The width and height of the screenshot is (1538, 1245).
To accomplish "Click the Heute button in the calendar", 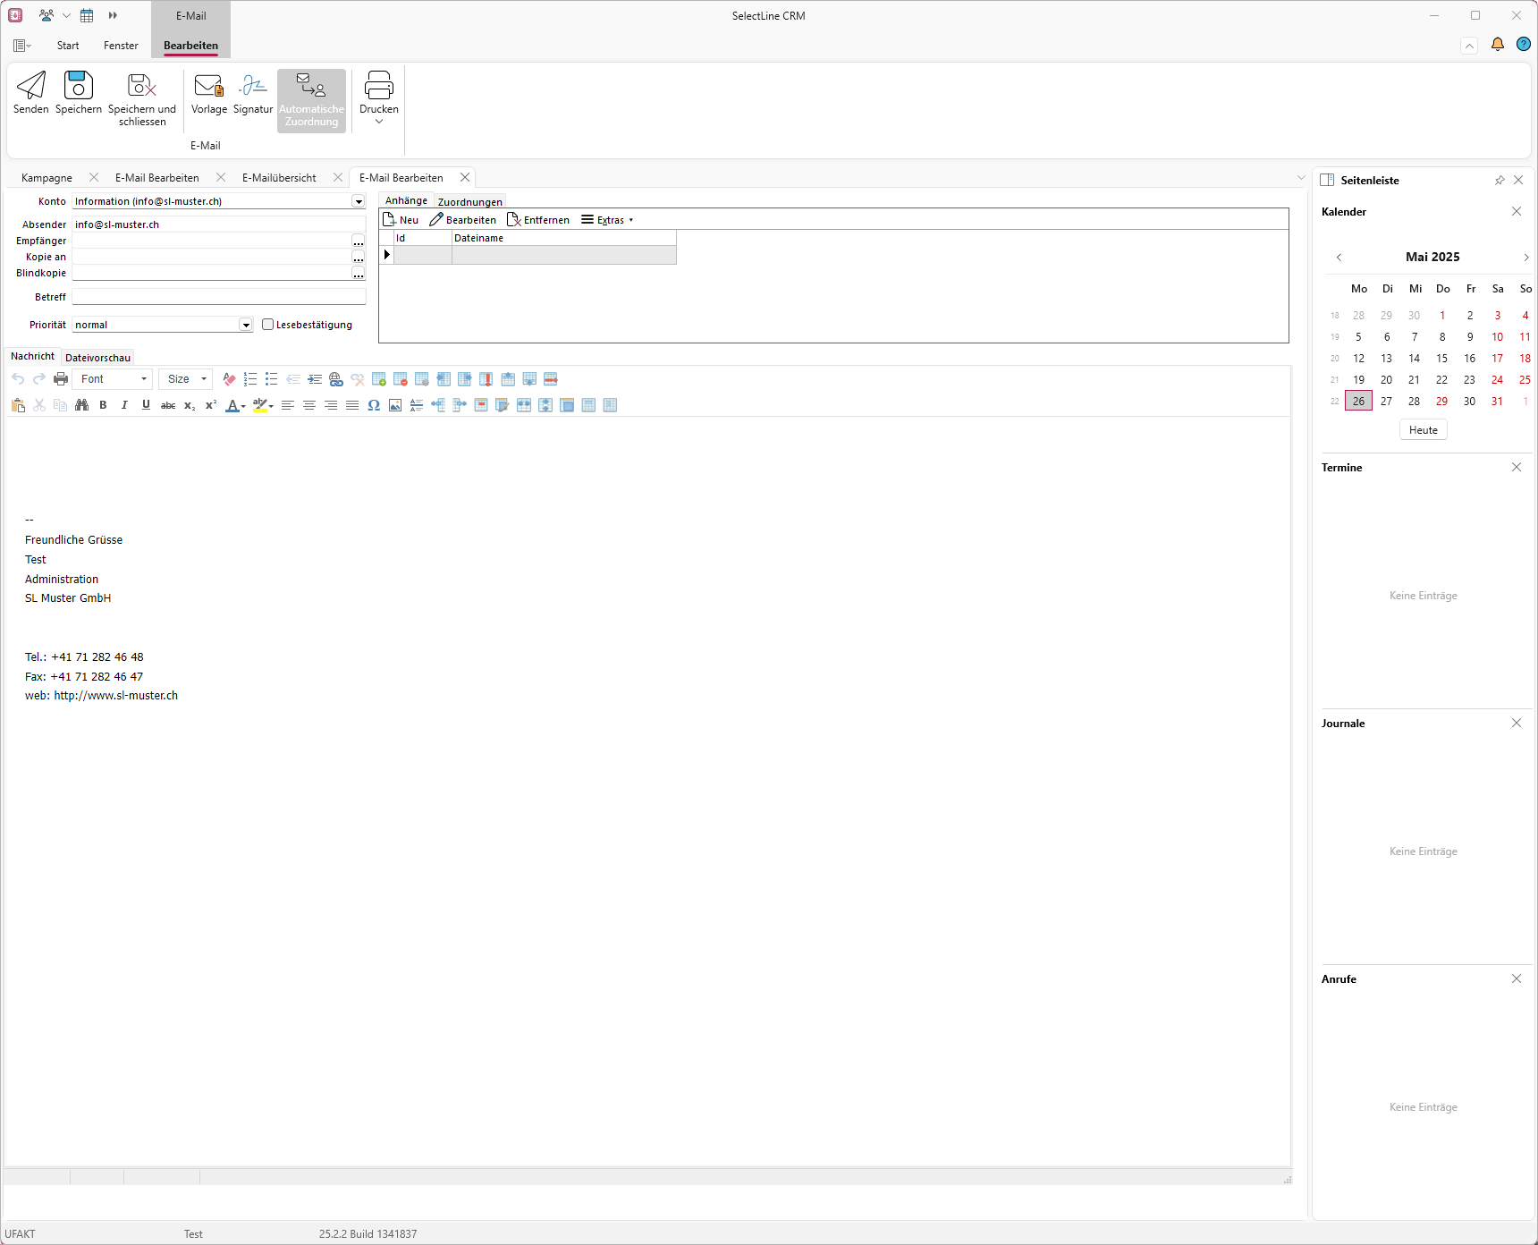I will [1423, 430].
